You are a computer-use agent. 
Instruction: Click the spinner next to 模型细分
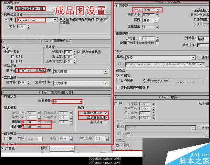(39, 122)
